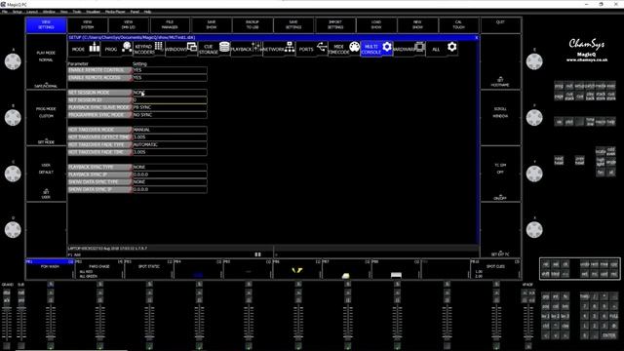This screenshot has height=351, width=624.
Task: Click SAVE SHOW soft button
Action: click(212, 25)
